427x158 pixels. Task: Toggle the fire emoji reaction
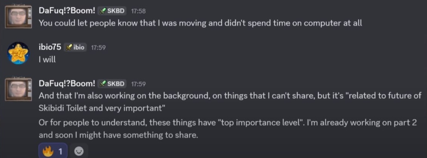coord(53,151)
